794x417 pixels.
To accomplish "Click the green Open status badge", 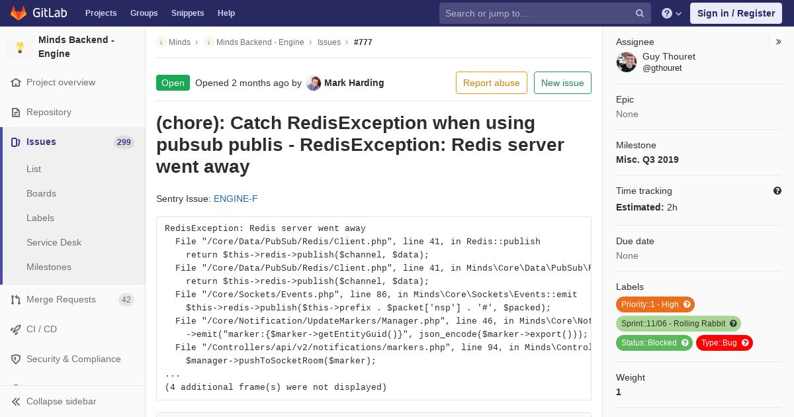I will 173,83.
